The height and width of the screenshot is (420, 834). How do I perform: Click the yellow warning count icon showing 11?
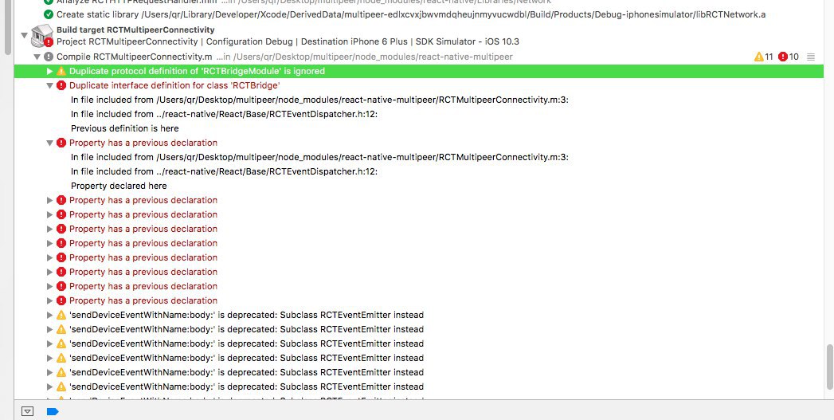click(x=759, y=57)
